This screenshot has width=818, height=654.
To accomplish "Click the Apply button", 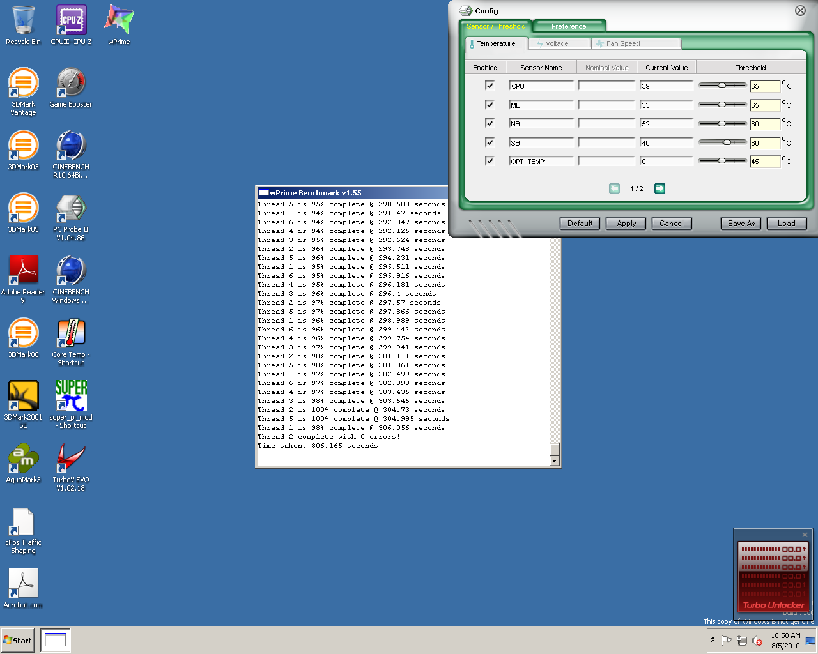I will pos(626,224).
